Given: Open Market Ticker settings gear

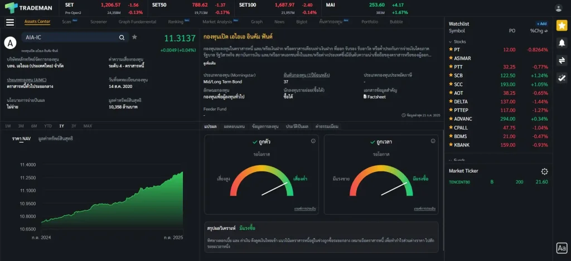Looking at the screenshot, I should pyautogui.click(x=544, y=171).
